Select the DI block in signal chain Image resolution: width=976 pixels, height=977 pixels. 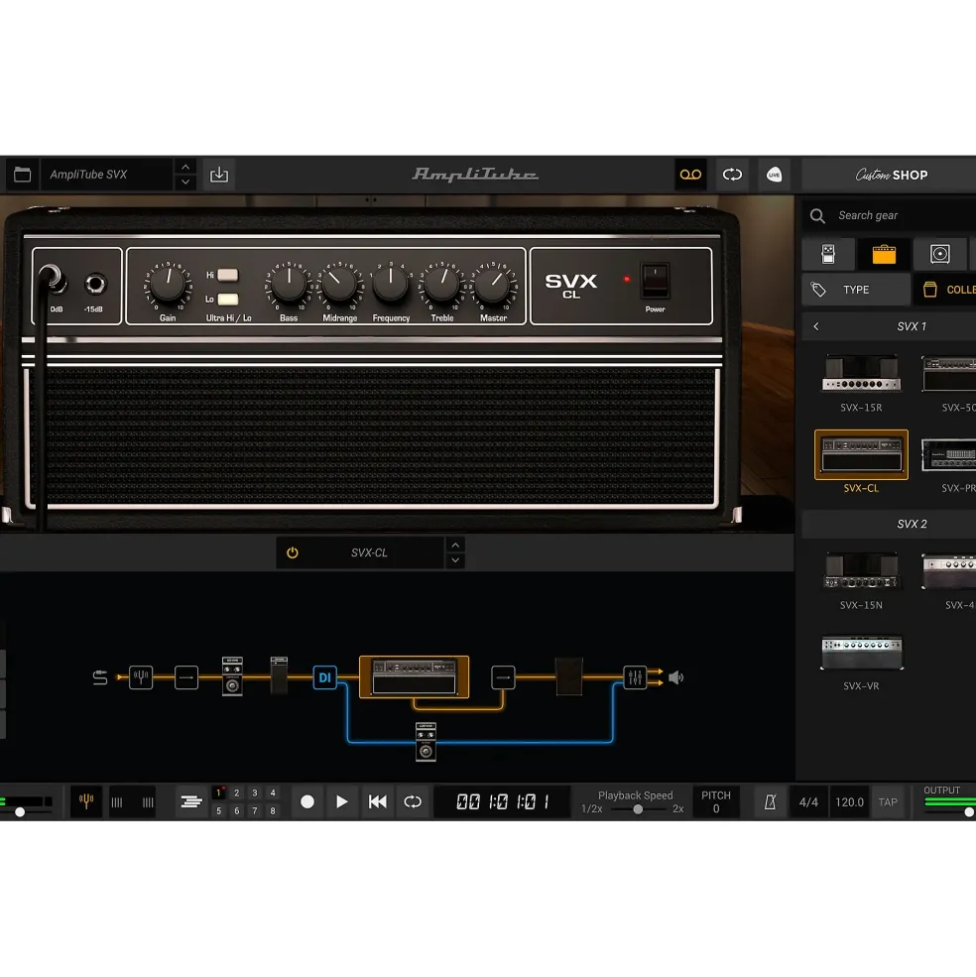[324, 677]
